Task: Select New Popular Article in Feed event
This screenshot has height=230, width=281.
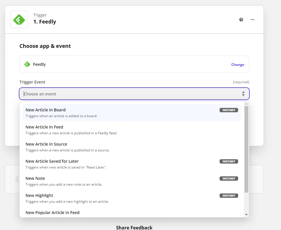Action: (x=132, y=213)
